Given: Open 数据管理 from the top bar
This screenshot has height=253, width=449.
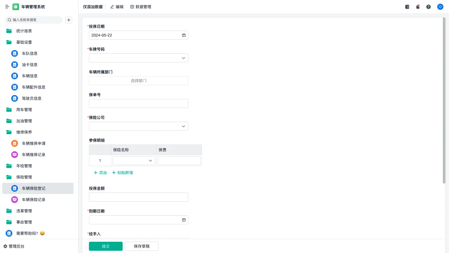Looking at the screenshot, I should tap(141, 7).
